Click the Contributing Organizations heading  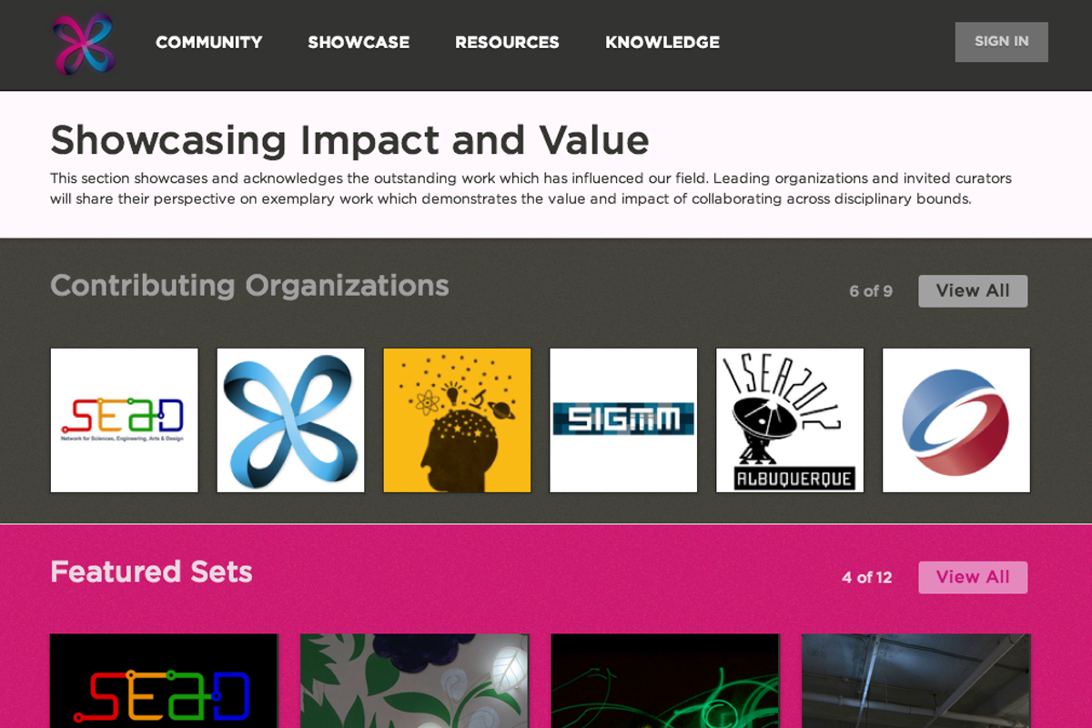(249, 286)
